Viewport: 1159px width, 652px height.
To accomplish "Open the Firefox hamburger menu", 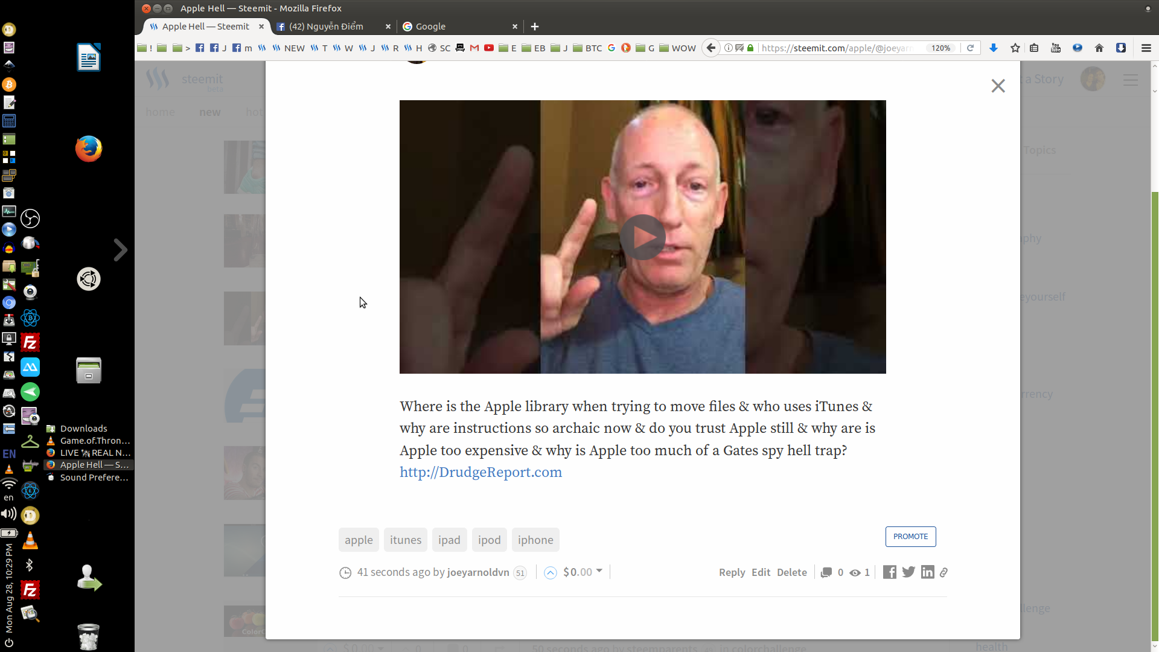I will click(x=1146, y=48).
